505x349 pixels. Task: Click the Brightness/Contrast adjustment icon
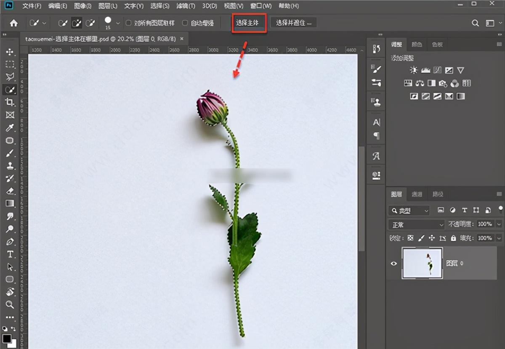414,70
